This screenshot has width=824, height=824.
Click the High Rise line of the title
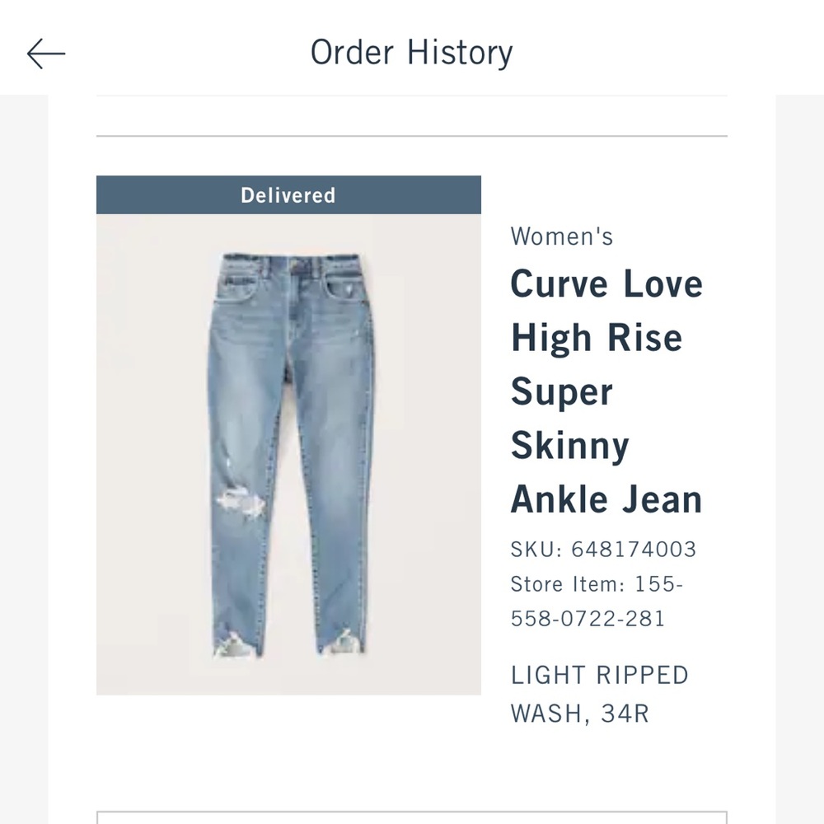point(597,336)
